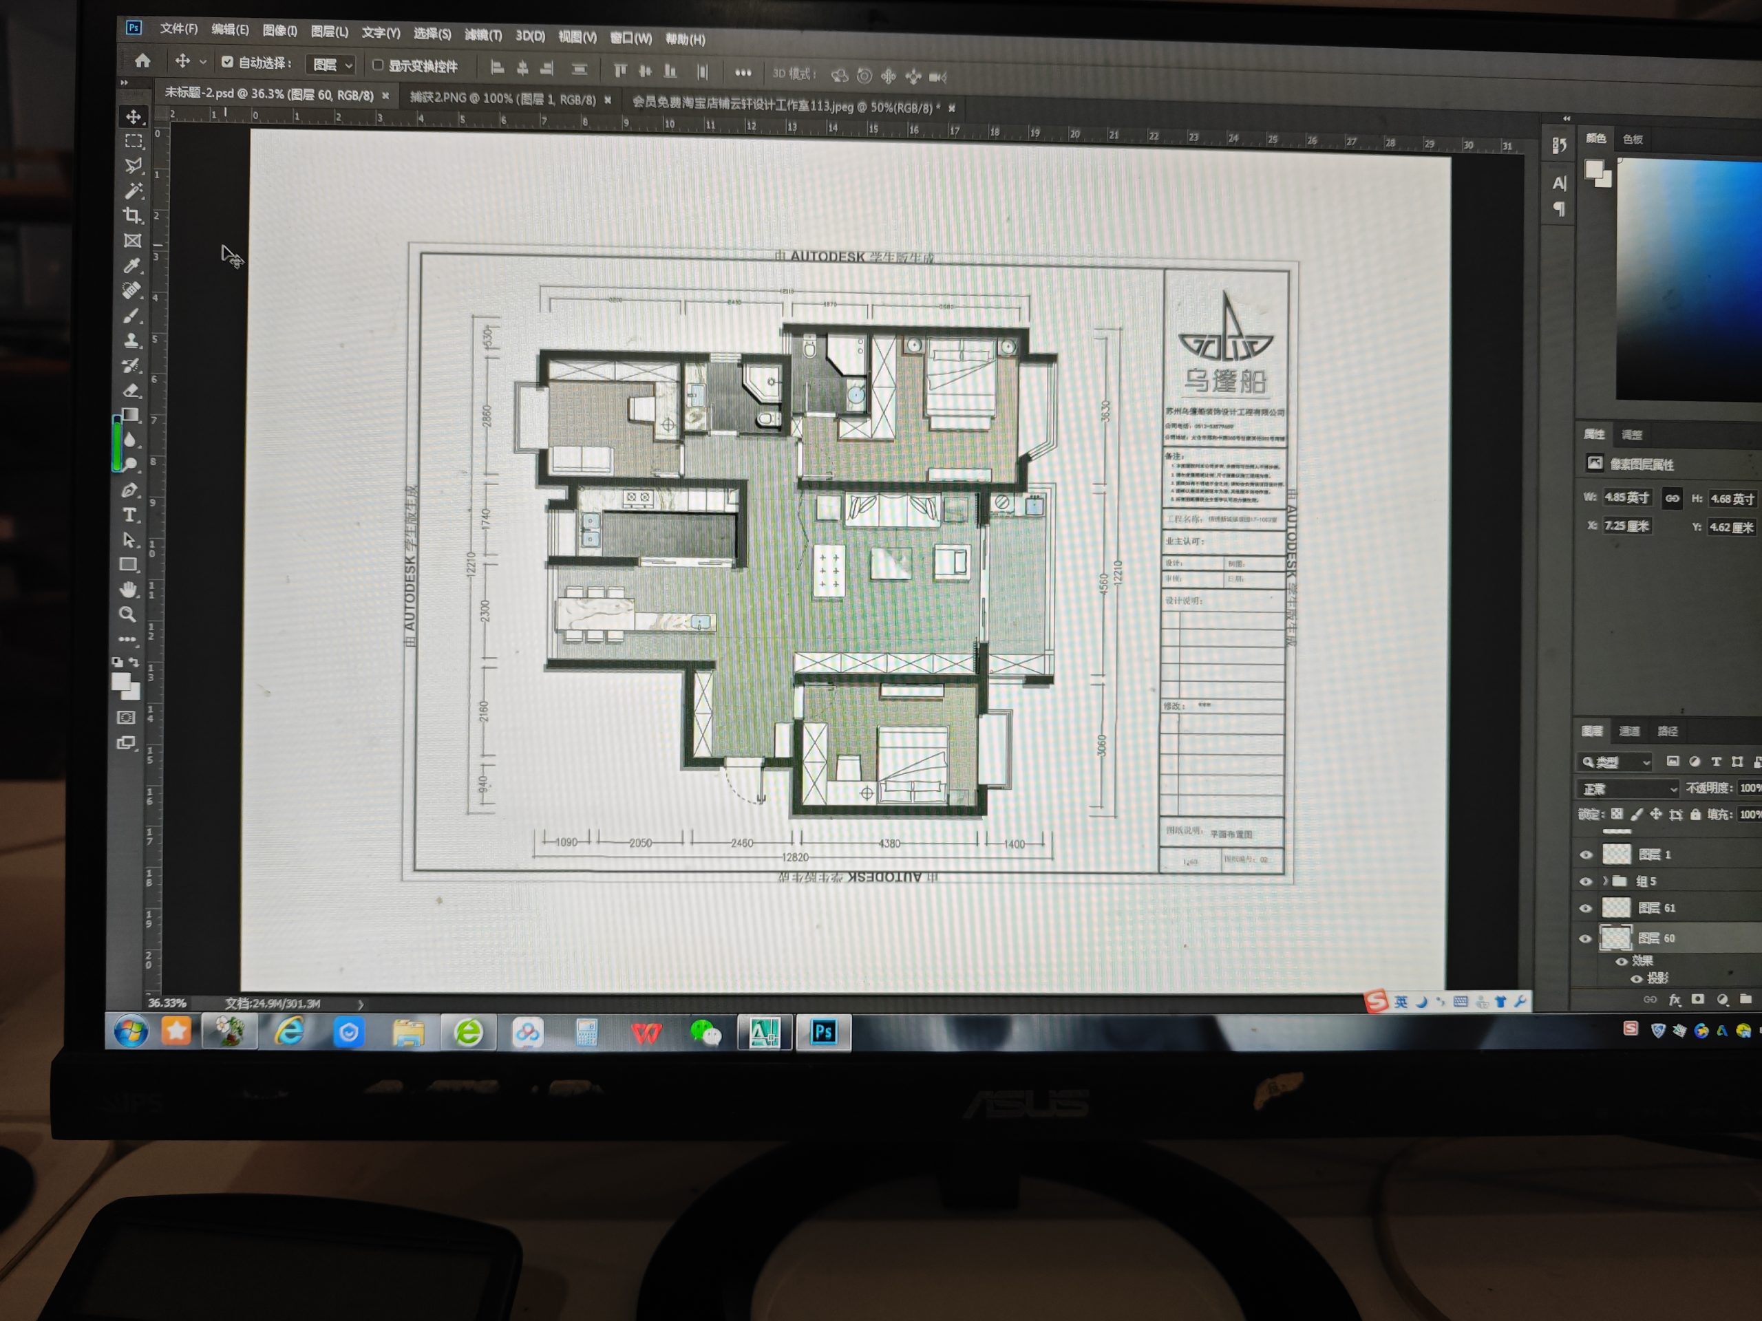
Task: Open the 滤镜(T) menu
Action: point(482,35)
